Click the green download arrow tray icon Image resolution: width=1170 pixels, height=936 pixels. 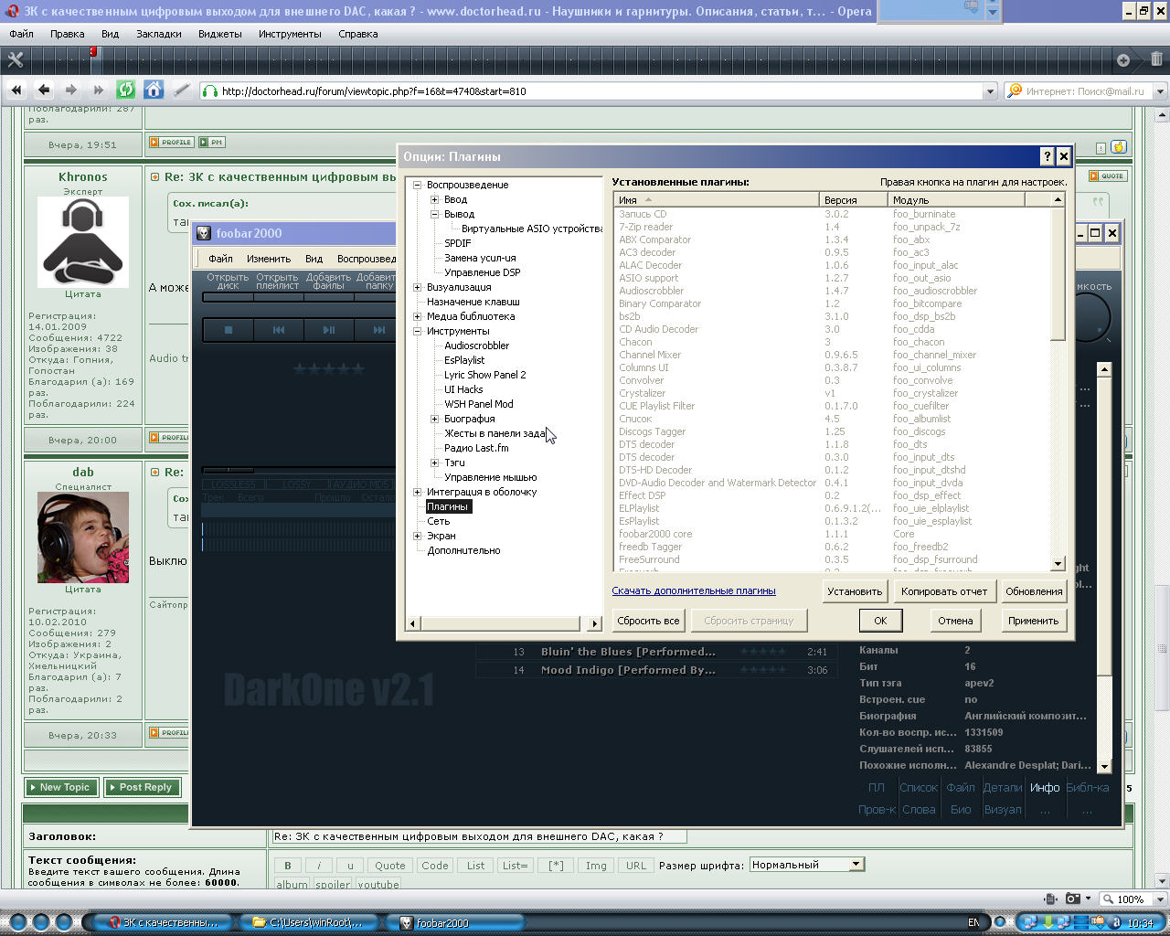(x=1049, y=922)
